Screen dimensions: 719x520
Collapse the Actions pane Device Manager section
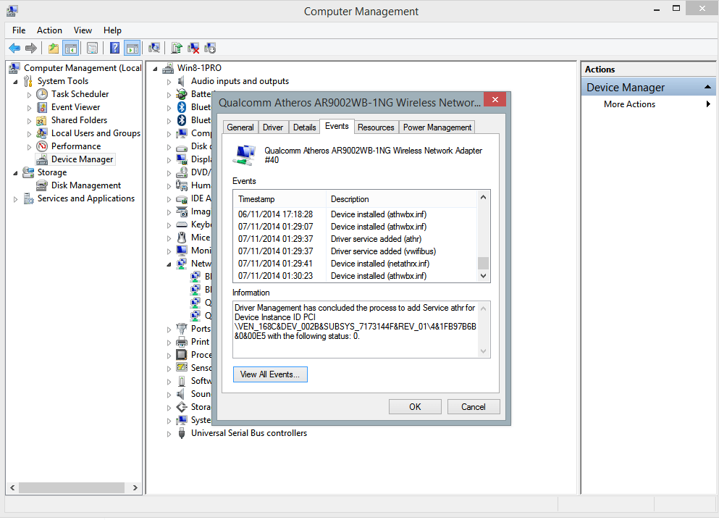tap(709, 88)
